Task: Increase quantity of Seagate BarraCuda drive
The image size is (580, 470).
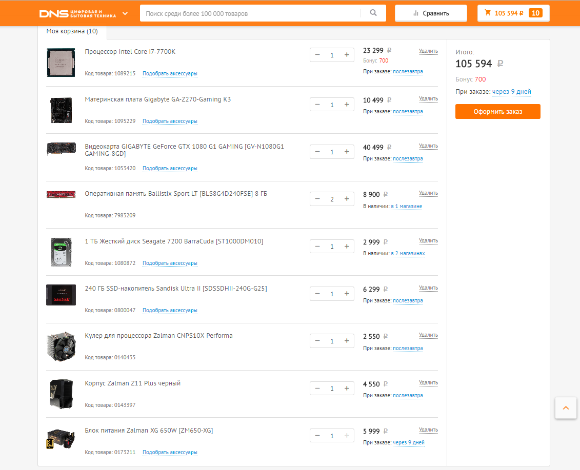Action: (x=347, y=247)
